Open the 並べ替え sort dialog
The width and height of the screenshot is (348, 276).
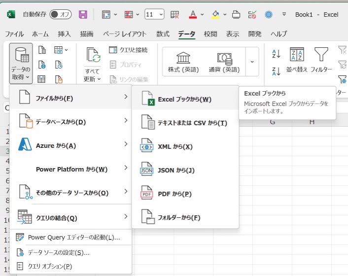point(297,60)
